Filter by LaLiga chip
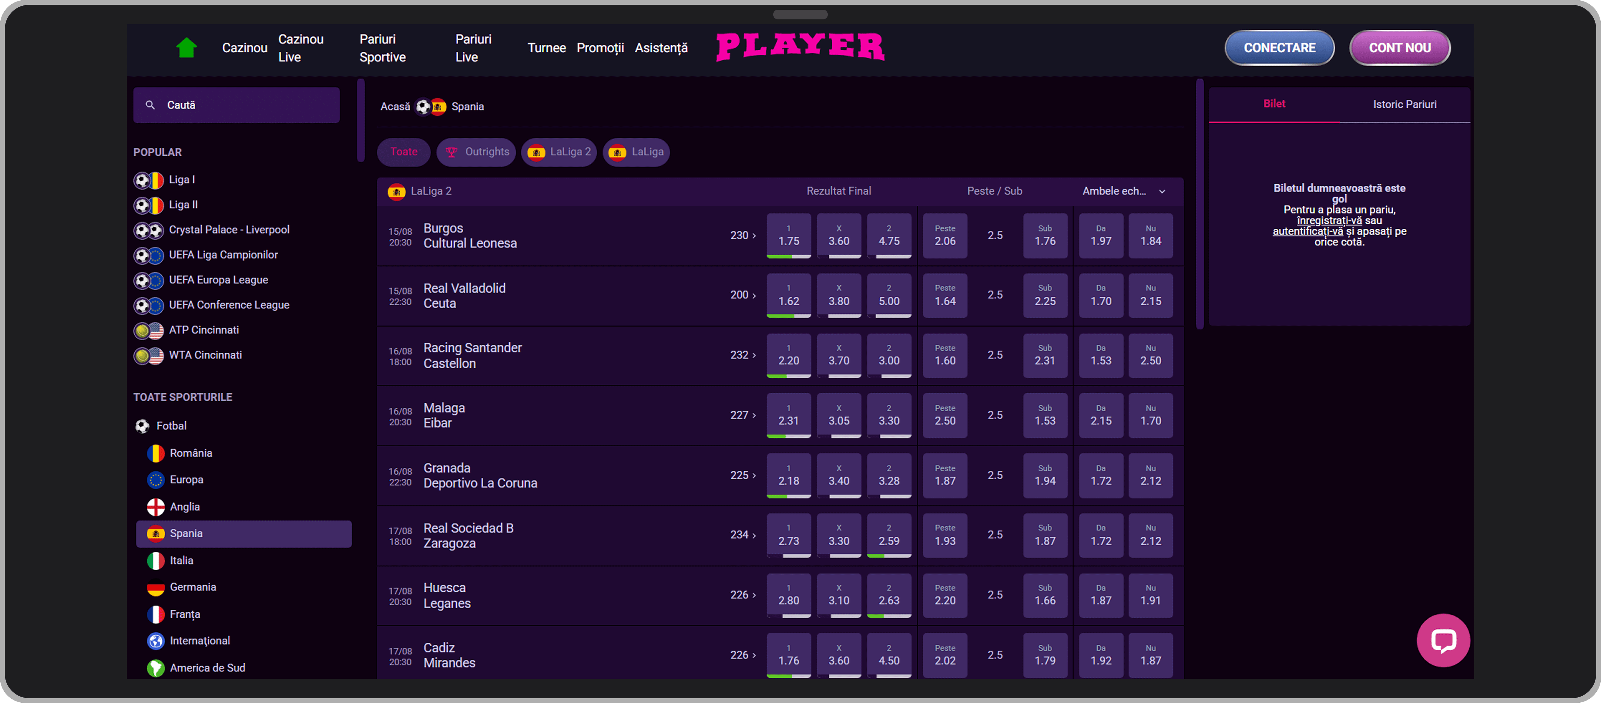 (x=636, y=152)
